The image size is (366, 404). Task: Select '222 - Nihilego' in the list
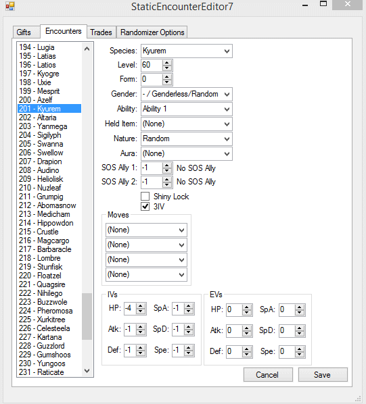(x=49, y=293)
